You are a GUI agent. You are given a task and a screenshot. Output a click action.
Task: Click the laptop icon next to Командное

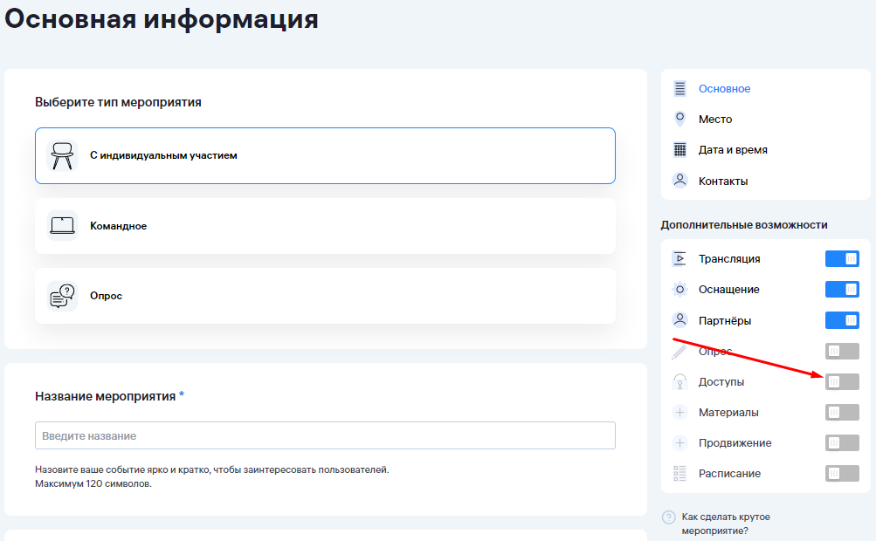pos(62,226)
